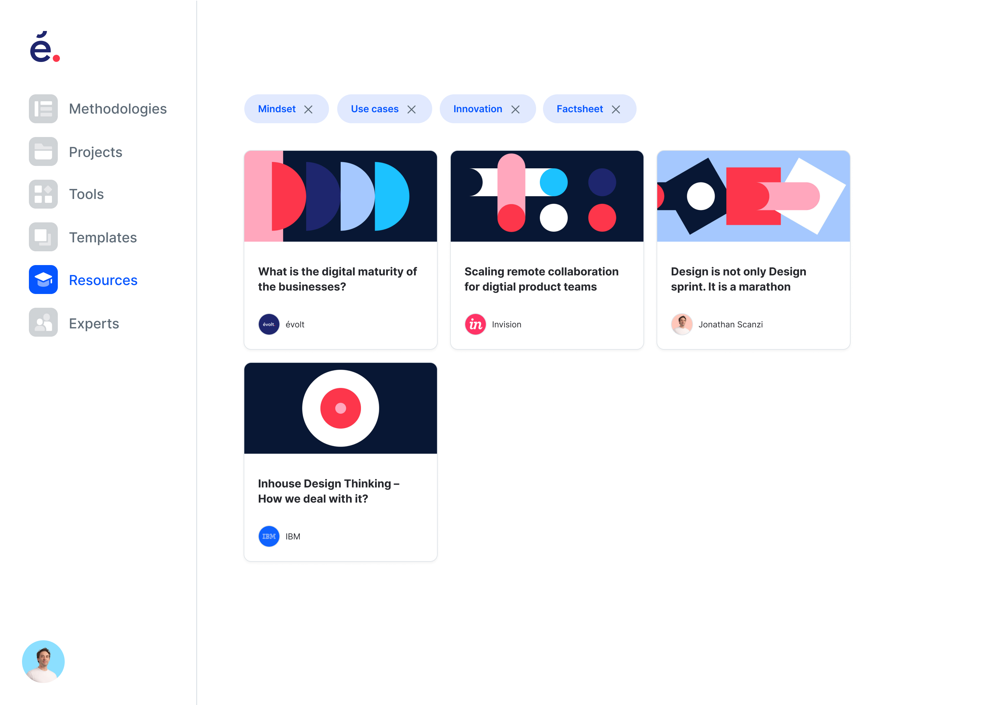Click the Design sprint marathon card thumbnail

[753, 196]
